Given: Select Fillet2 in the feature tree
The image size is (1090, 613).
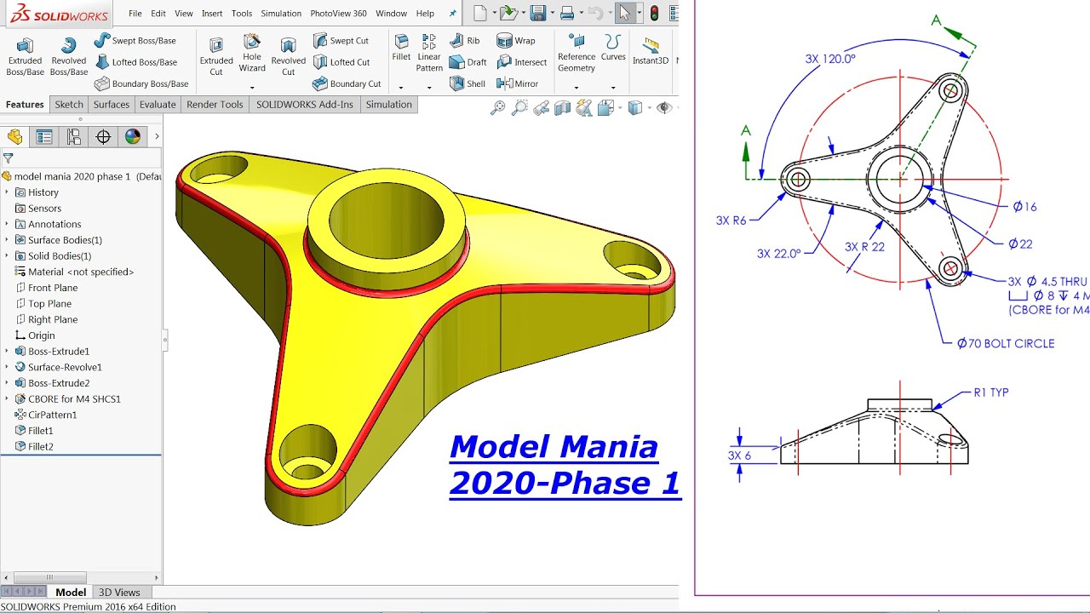Looking at the screenshot, I should click(34, 447).
